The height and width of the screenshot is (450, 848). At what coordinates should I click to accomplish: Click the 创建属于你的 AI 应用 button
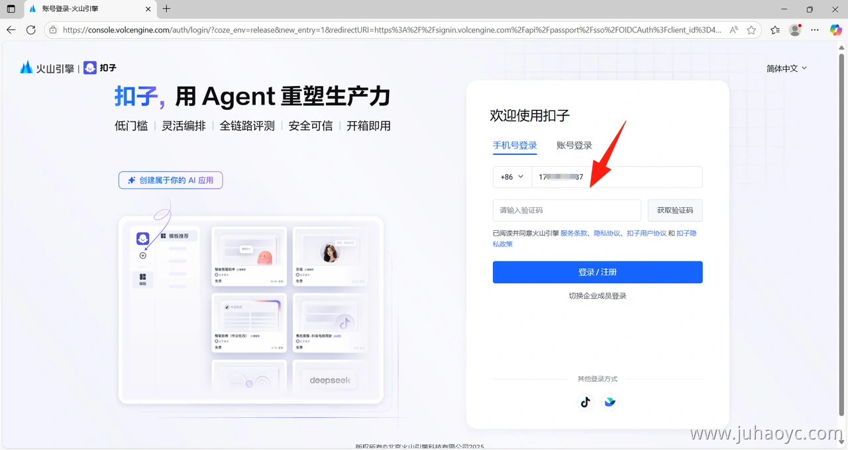point(171,180)
